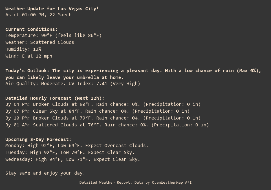The height and width of the screenshot is (190, 271).
Task: Click the By 01 AM Scattered Clouds row
Action: click(x=107, y=125)
